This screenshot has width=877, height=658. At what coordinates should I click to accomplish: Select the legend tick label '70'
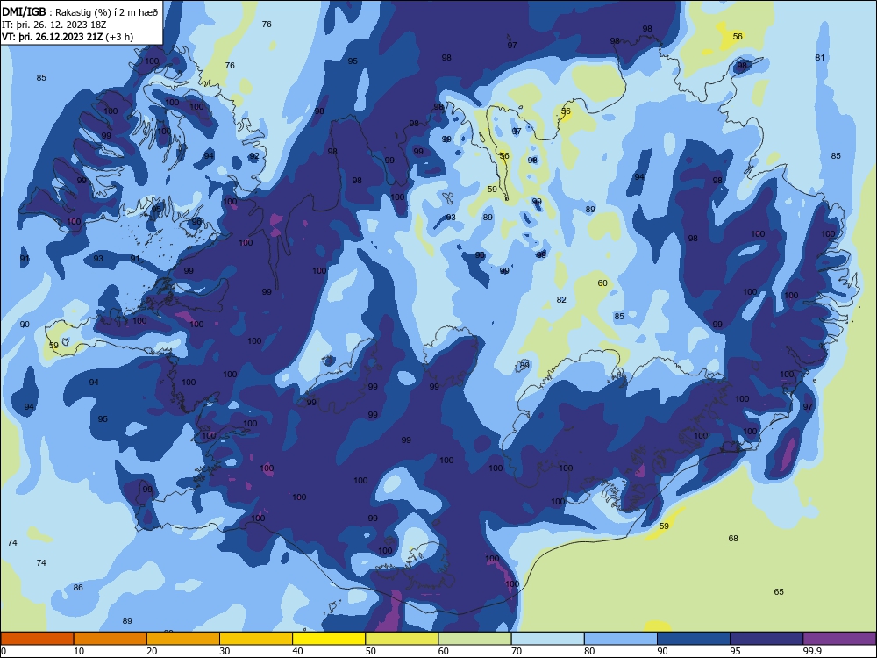pyautogui.click(x=517, y=651)
